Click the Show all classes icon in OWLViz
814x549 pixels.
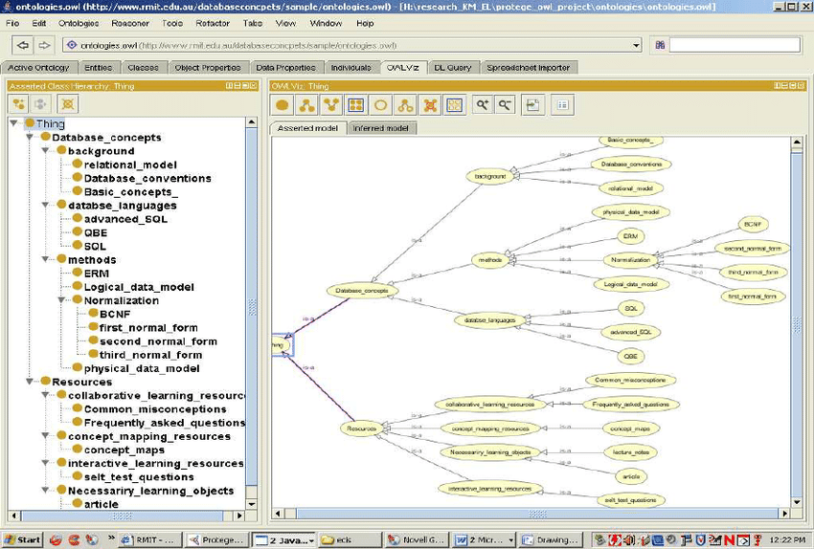[x=355, y=105]
